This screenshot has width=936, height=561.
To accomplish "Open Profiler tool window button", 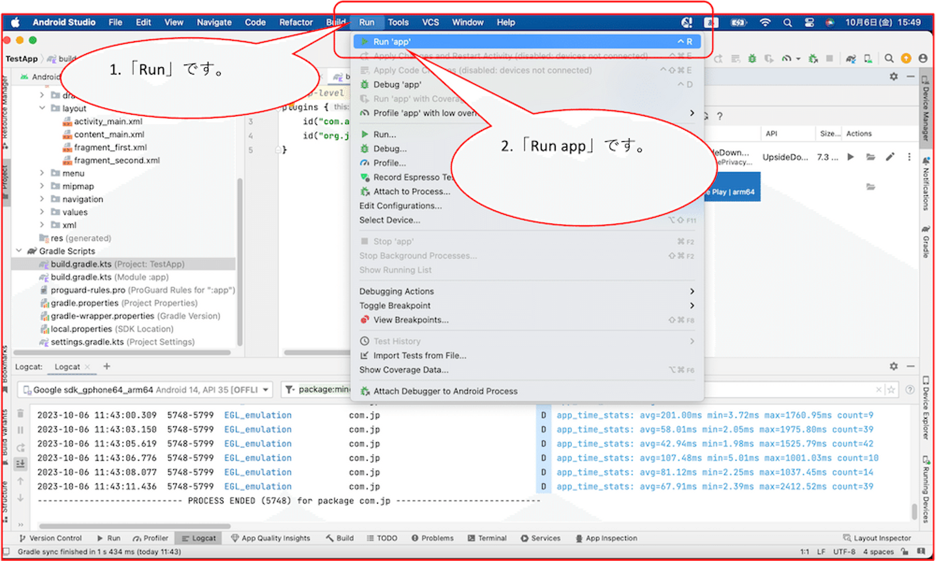I will point(151,538).
